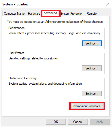This screenshot has width=112, height=127.
Task: Click the Administrator notice text
Action: click(55, 22)
